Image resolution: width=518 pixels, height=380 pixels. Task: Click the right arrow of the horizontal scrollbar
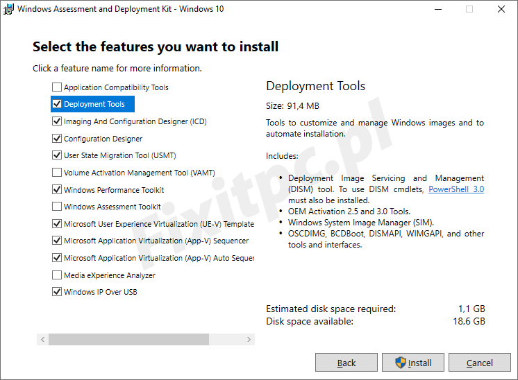tap(249, 339)
